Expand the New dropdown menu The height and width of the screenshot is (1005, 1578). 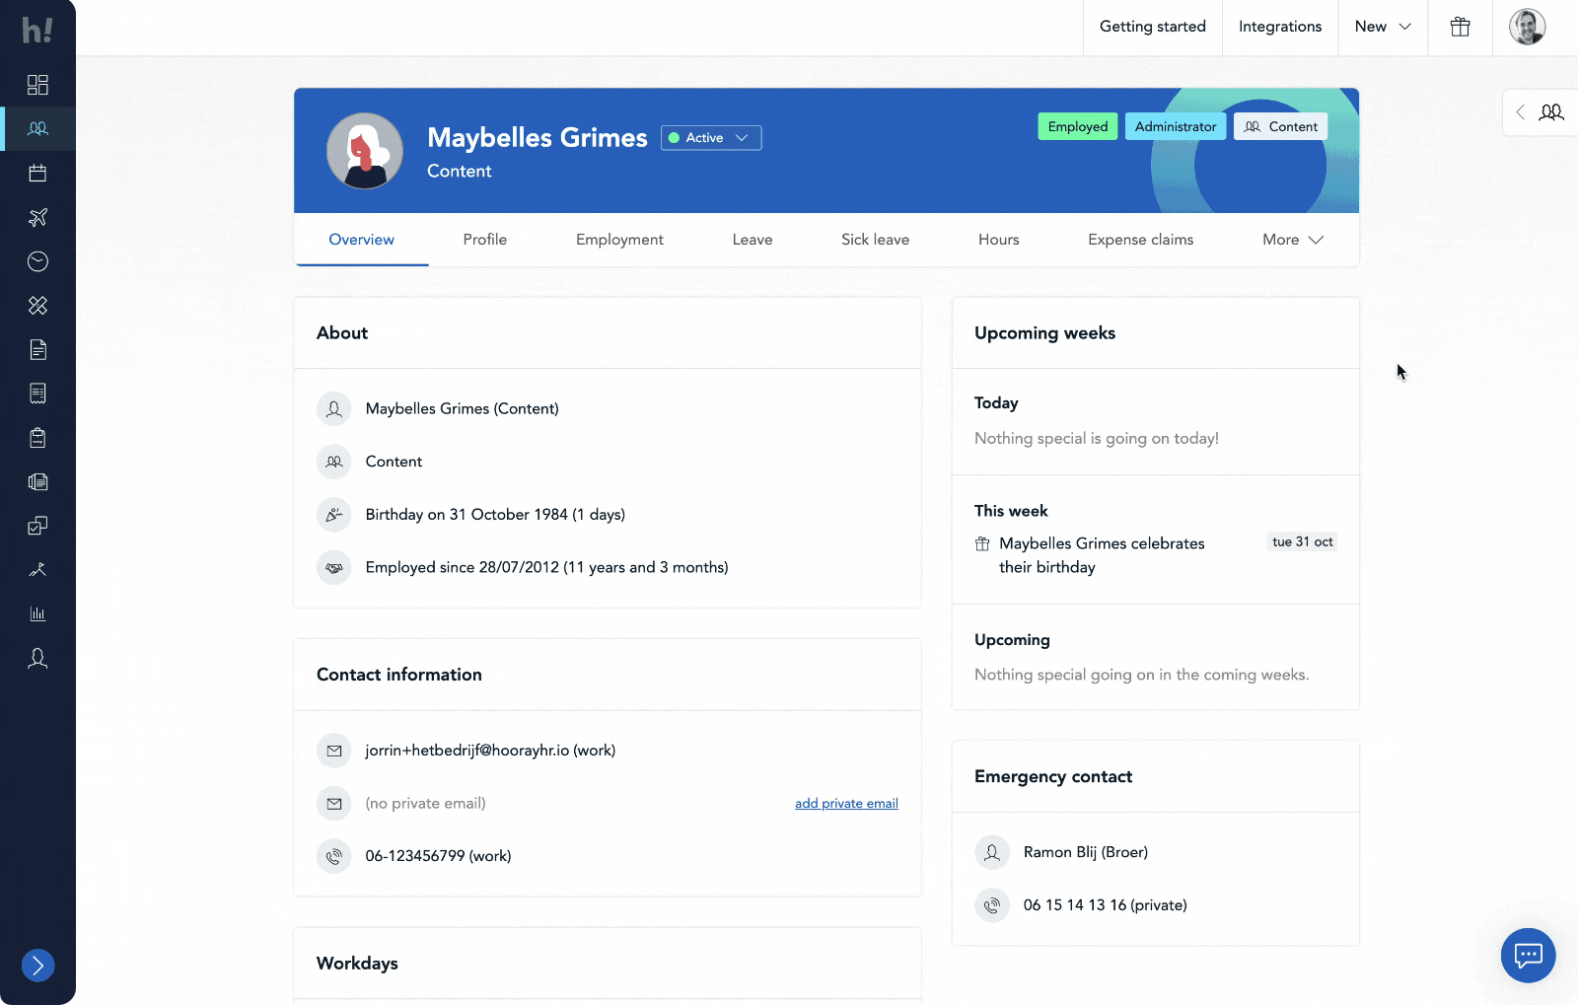tap(1382, 28)
